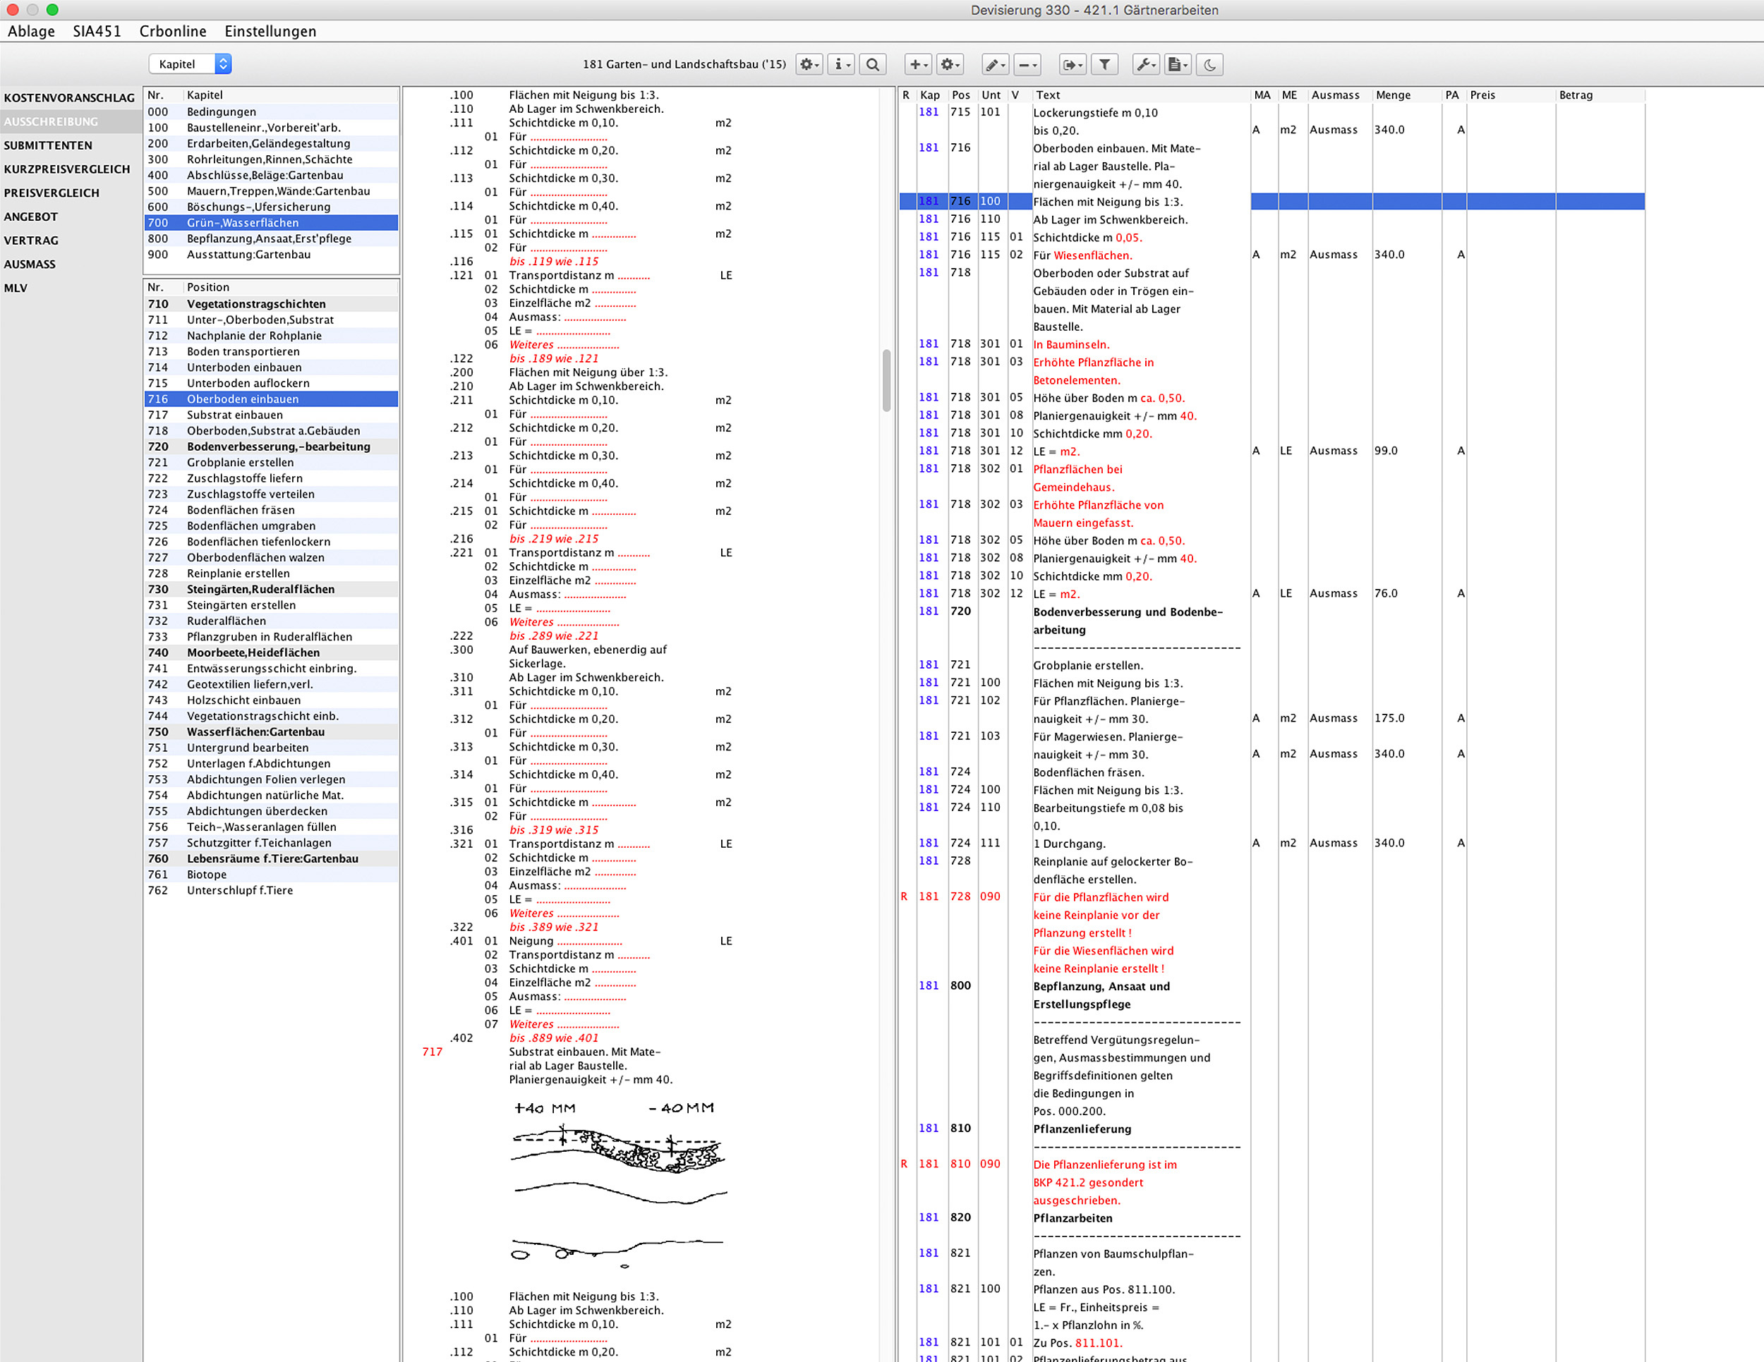The width and height of the screenshot is (1764, 1362).
Task: Click row text 'Für Wiesenflächen.'
Action: 1082,255
